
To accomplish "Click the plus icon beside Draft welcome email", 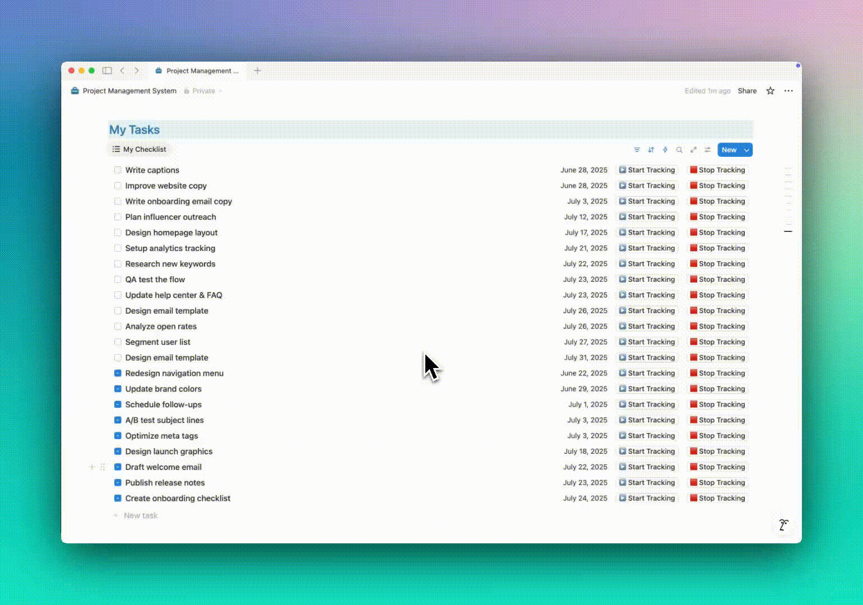I will tap(92, 467).
